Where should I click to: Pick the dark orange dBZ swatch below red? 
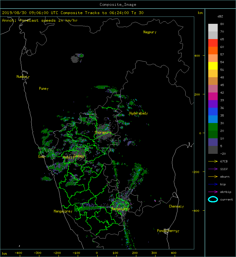point(213,50)
